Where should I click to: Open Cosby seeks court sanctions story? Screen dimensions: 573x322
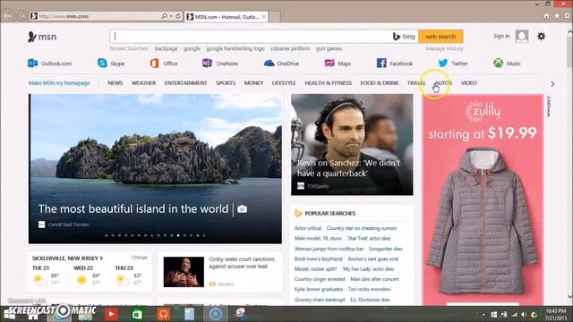pos(242,262)
